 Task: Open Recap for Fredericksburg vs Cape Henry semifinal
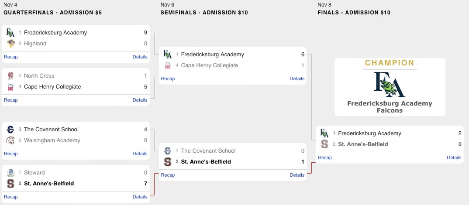[x=168, y=79]
